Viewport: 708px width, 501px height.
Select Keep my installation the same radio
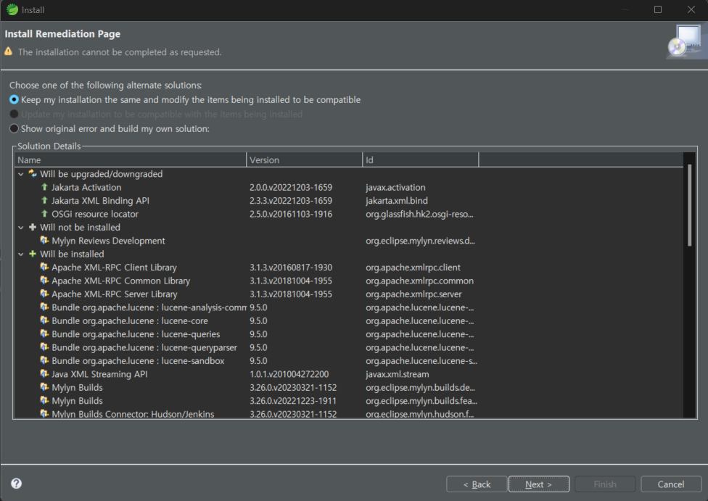(x=14, y=99)
